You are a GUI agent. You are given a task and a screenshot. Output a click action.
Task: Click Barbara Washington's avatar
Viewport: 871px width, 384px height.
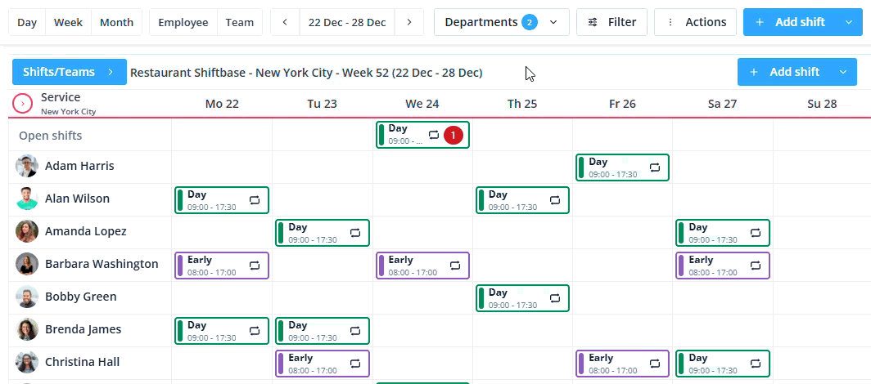(27, 264)
